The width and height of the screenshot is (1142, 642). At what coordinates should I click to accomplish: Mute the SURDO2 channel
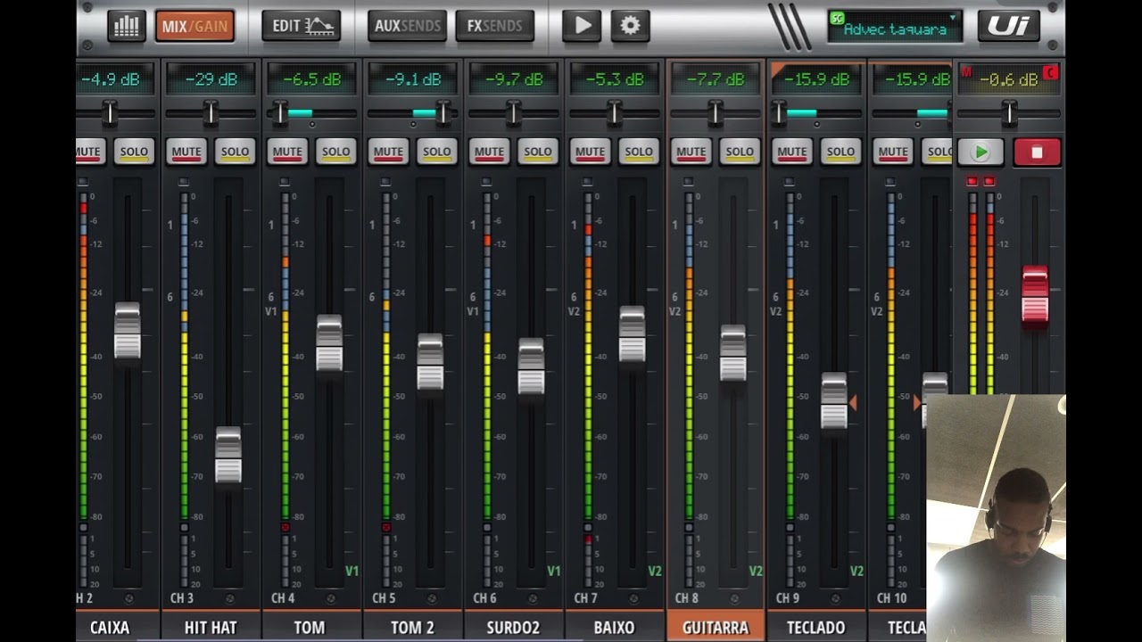(489, 152)
